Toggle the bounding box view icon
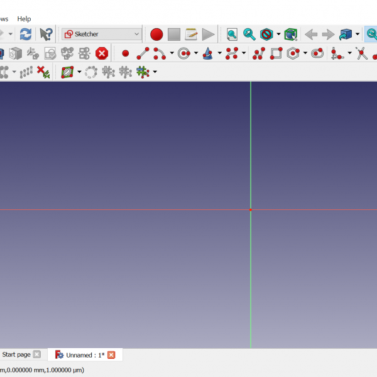 [x=290, y=34]
